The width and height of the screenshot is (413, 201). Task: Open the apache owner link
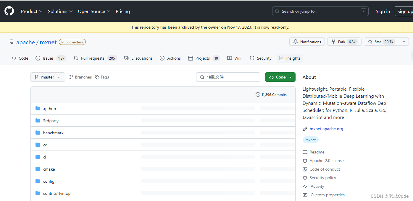click(x=25, y=42)
